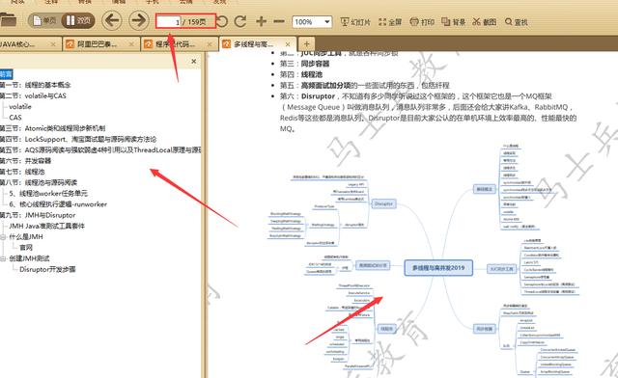Screen dimensions: 618x378
Task: Click the Disruptor node in mind map
Action: click(383, 203)
